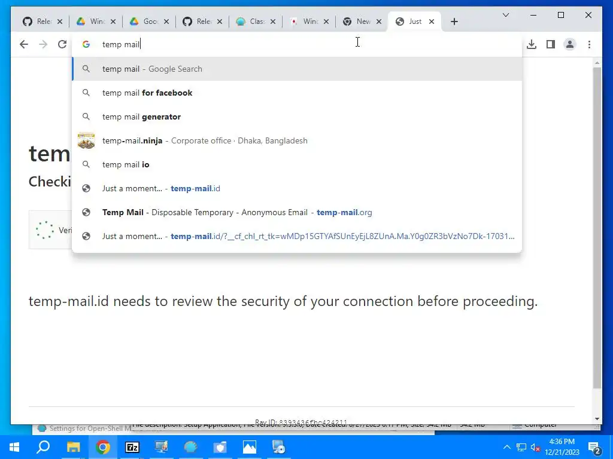Viewport: 613px width, 459px height.
Task: Click the network status tray icon
Action: tap(521, 447)
